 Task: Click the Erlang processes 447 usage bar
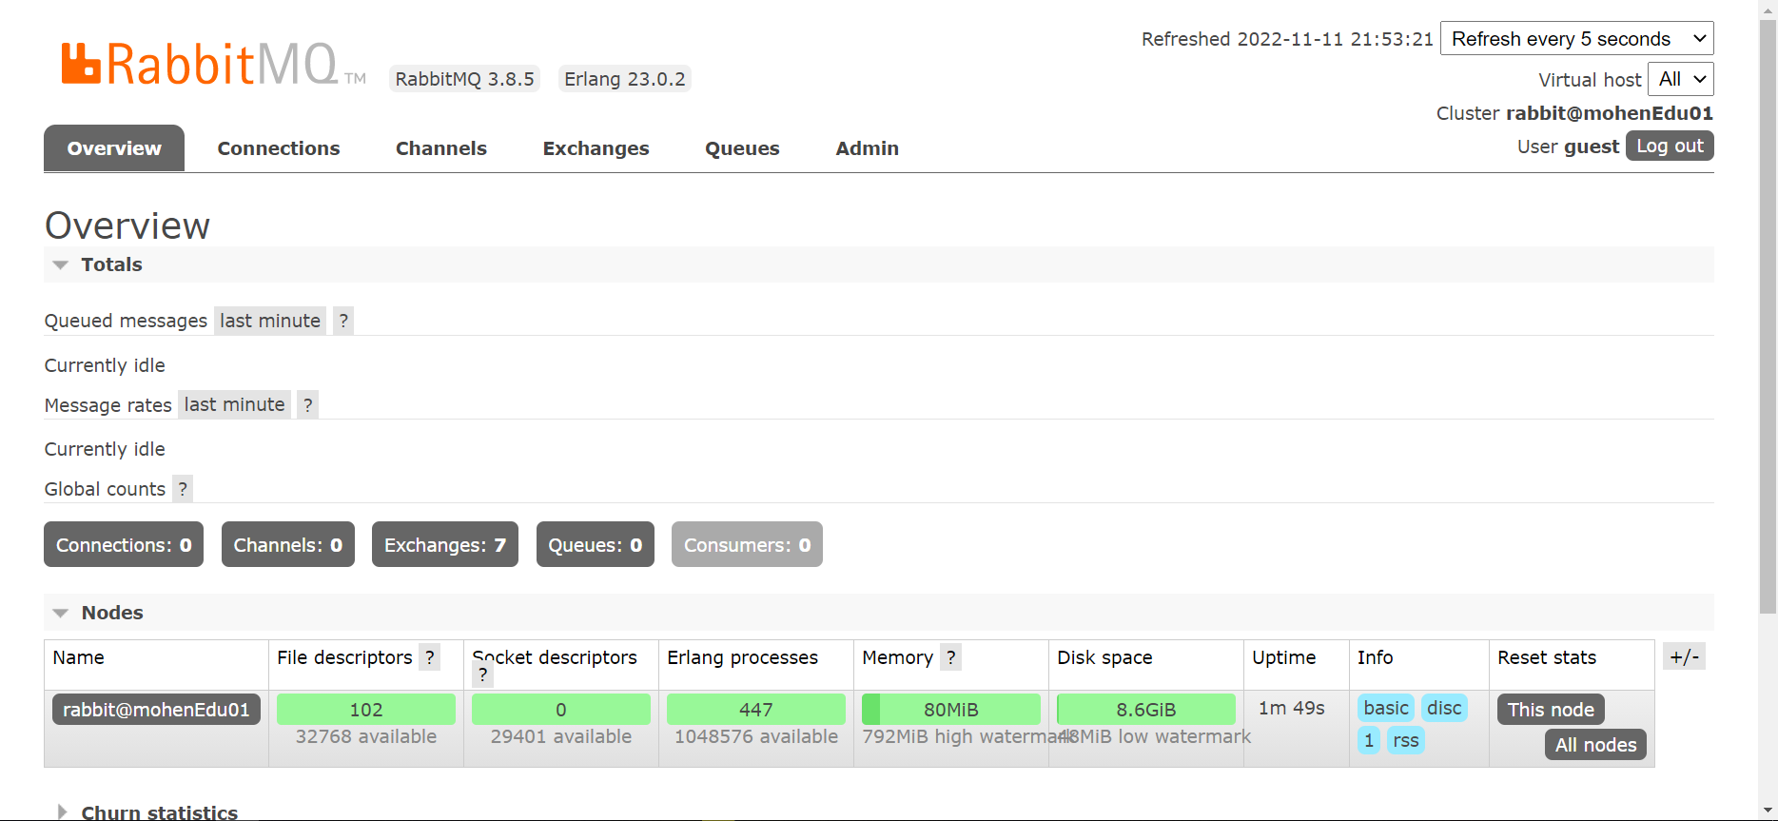click(756, 710)
